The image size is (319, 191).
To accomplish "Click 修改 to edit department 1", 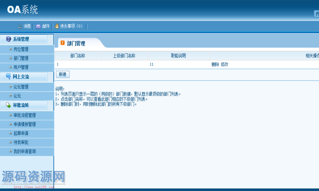I will pyautogui.click(x=225, y=65).
